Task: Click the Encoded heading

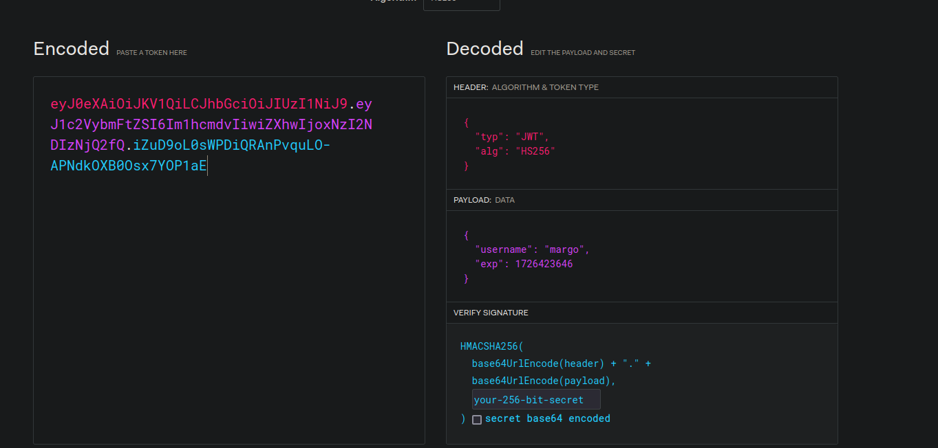Action: 72,49
